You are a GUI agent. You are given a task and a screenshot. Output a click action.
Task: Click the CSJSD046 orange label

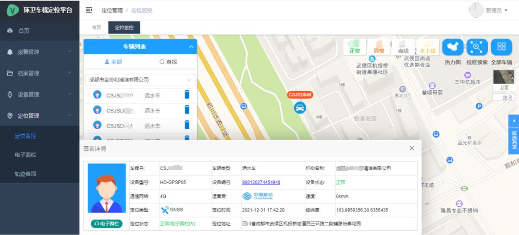[x=300, y=95]
